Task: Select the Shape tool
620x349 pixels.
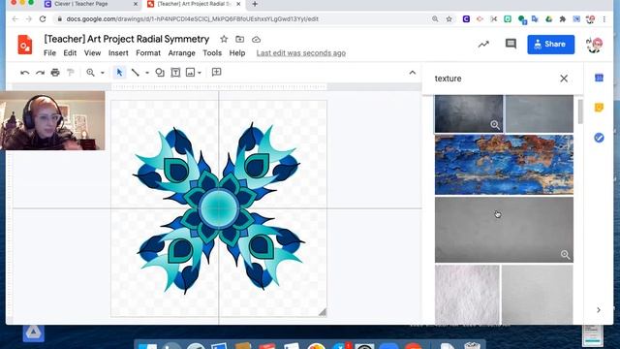Action: (x=160, y=73)
